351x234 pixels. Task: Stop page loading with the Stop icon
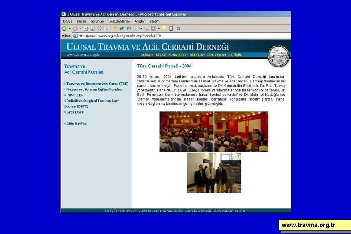pyautogui.click(x=86, y=29)
